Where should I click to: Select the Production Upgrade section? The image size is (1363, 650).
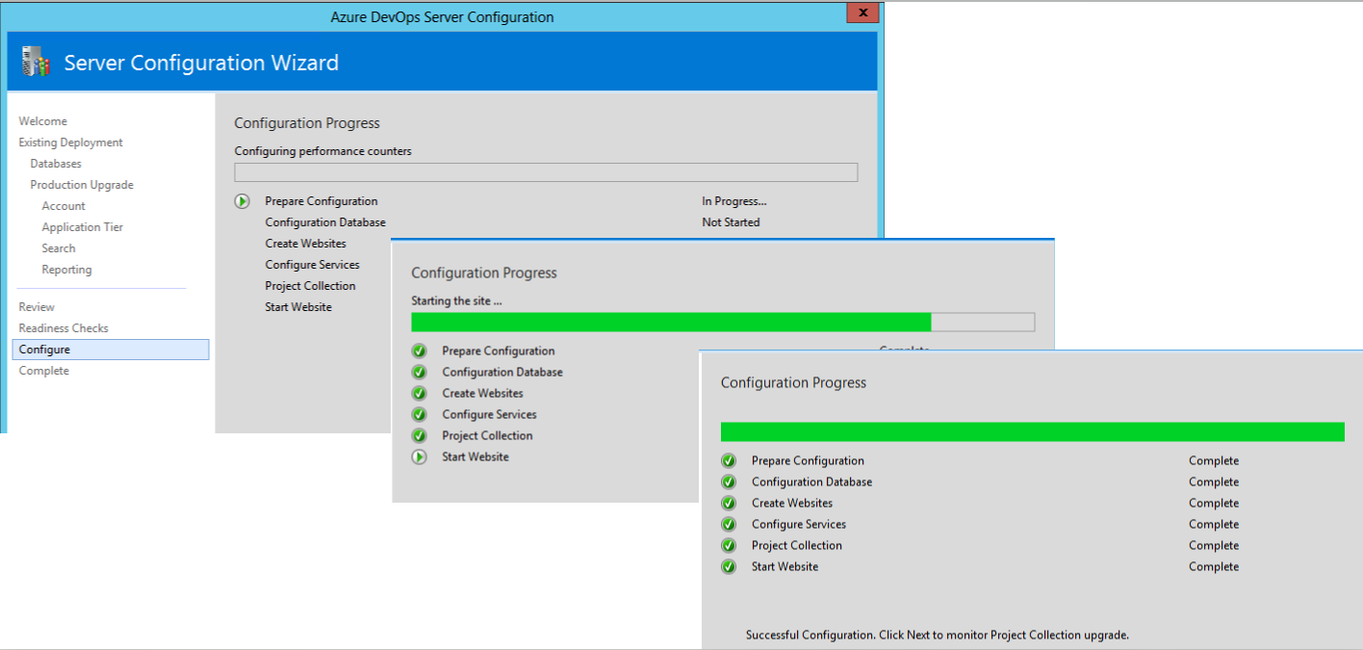tap(82, 184)
